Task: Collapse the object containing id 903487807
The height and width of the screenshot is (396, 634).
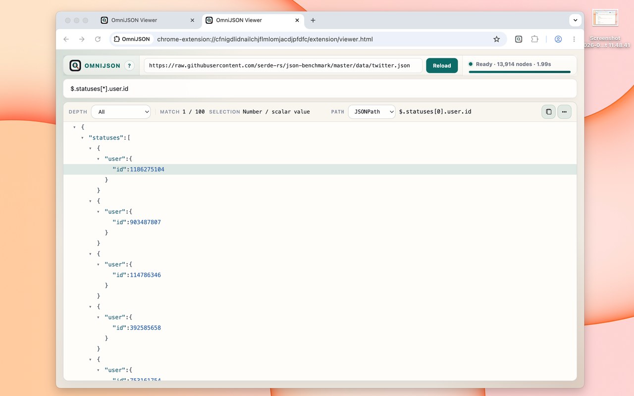Action: pos(90,201)
